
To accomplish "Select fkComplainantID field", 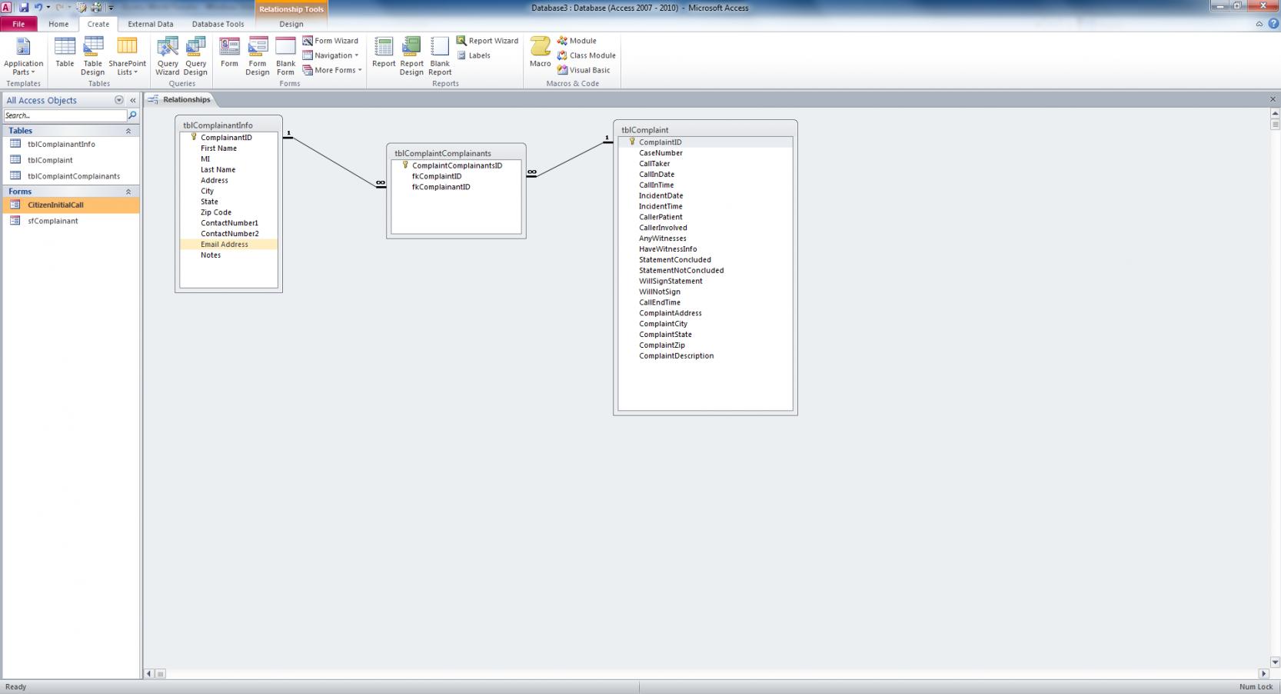I will click(x=456, y=187).
